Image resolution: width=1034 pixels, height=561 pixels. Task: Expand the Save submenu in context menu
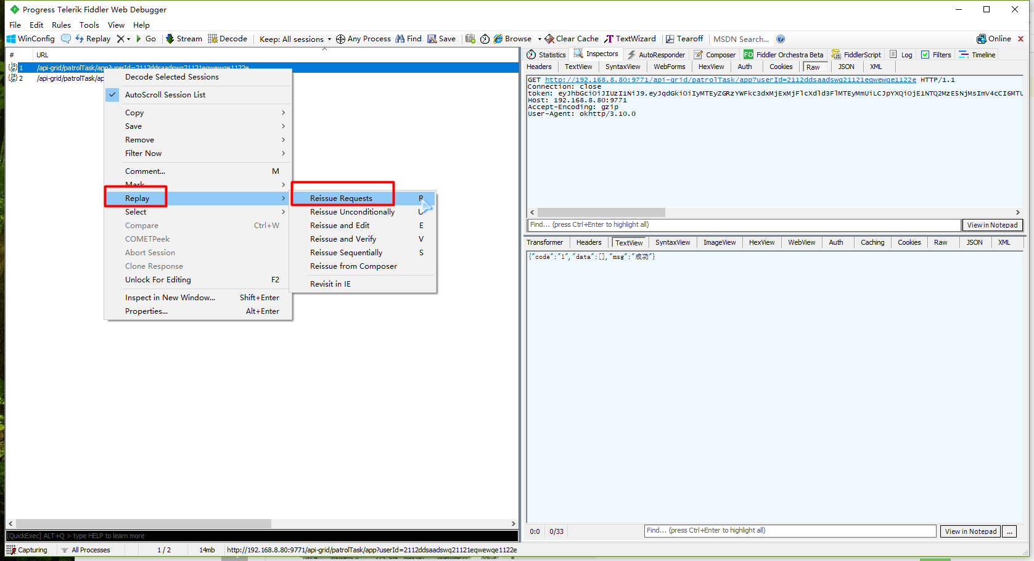(198, 126)
